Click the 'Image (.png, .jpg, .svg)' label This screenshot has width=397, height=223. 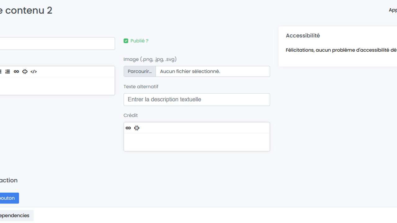[150, 59]
